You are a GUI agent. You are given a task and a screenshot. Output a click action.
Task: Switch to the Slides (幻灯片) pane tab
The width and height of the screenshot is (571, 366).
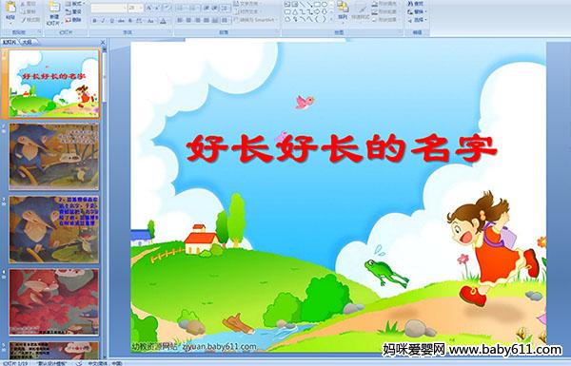[x=10, y=42]
